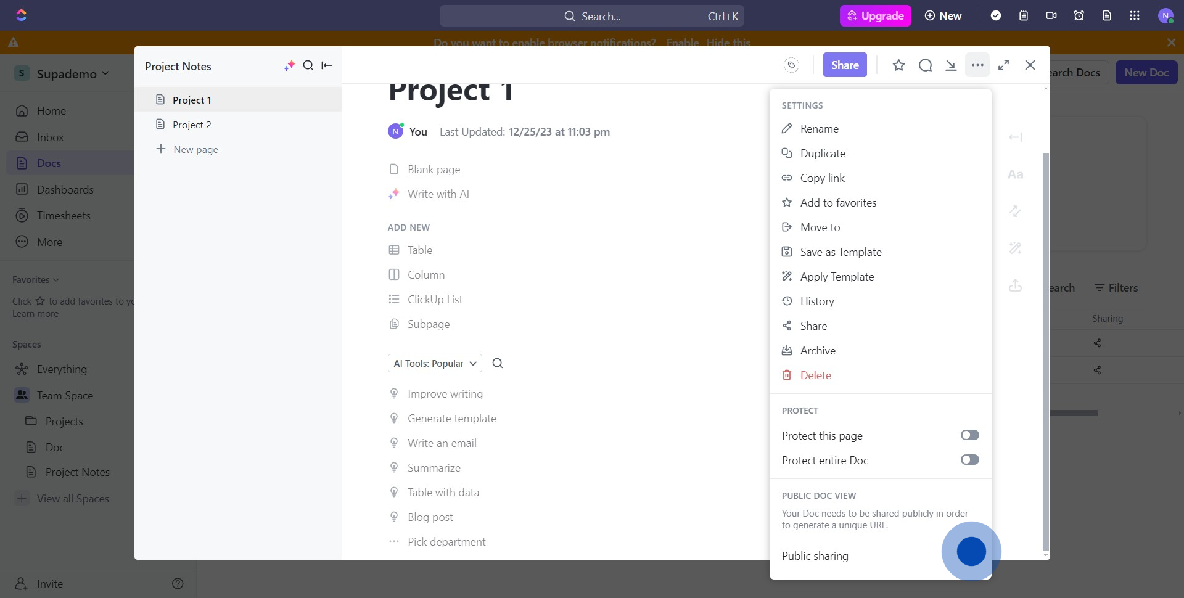Image resolution: width=1184 pixels, height=598 pixels.
Task: Click the star icon to favorite the doc
Action: (898, 65)
